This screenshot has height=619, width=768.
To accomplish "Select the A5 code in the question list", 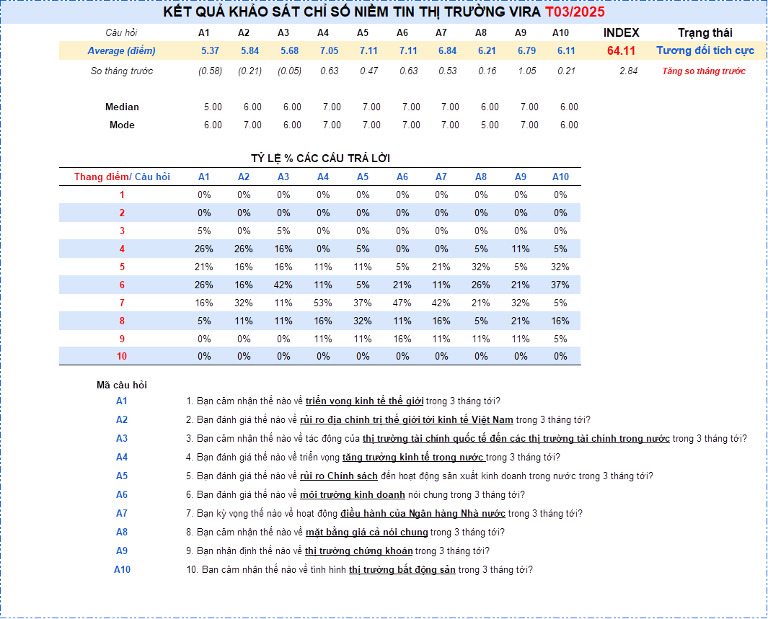I will point(121,476).
